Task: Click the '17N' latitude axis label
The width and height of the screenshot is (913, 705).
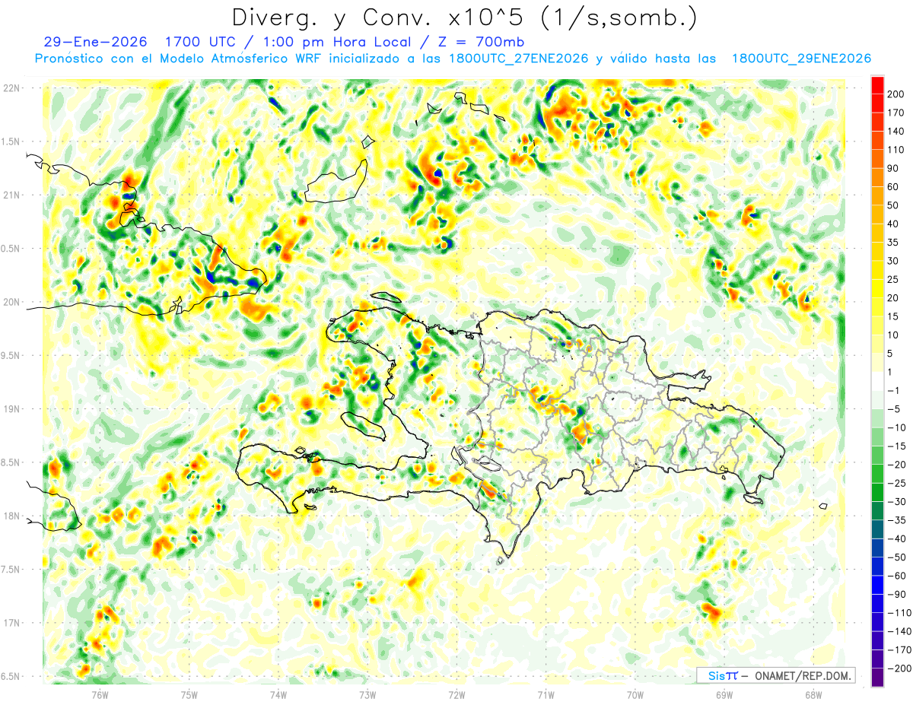Action: pyautogui.click(x=12, y=623)
